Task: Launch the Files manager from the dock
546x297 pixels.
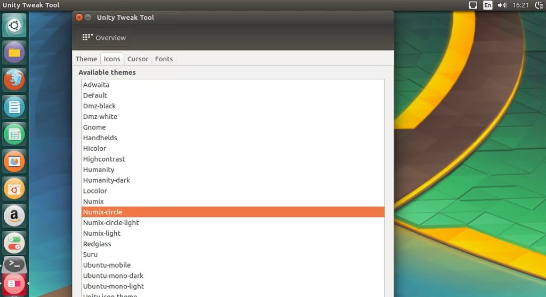Action: pyautogui.click(x=14, y=53)
